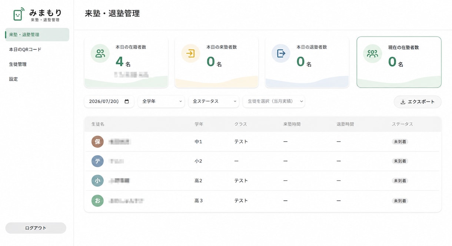
Task: Open the 全ステータス status filter dropdown
Action: click(x=214, y=101)
